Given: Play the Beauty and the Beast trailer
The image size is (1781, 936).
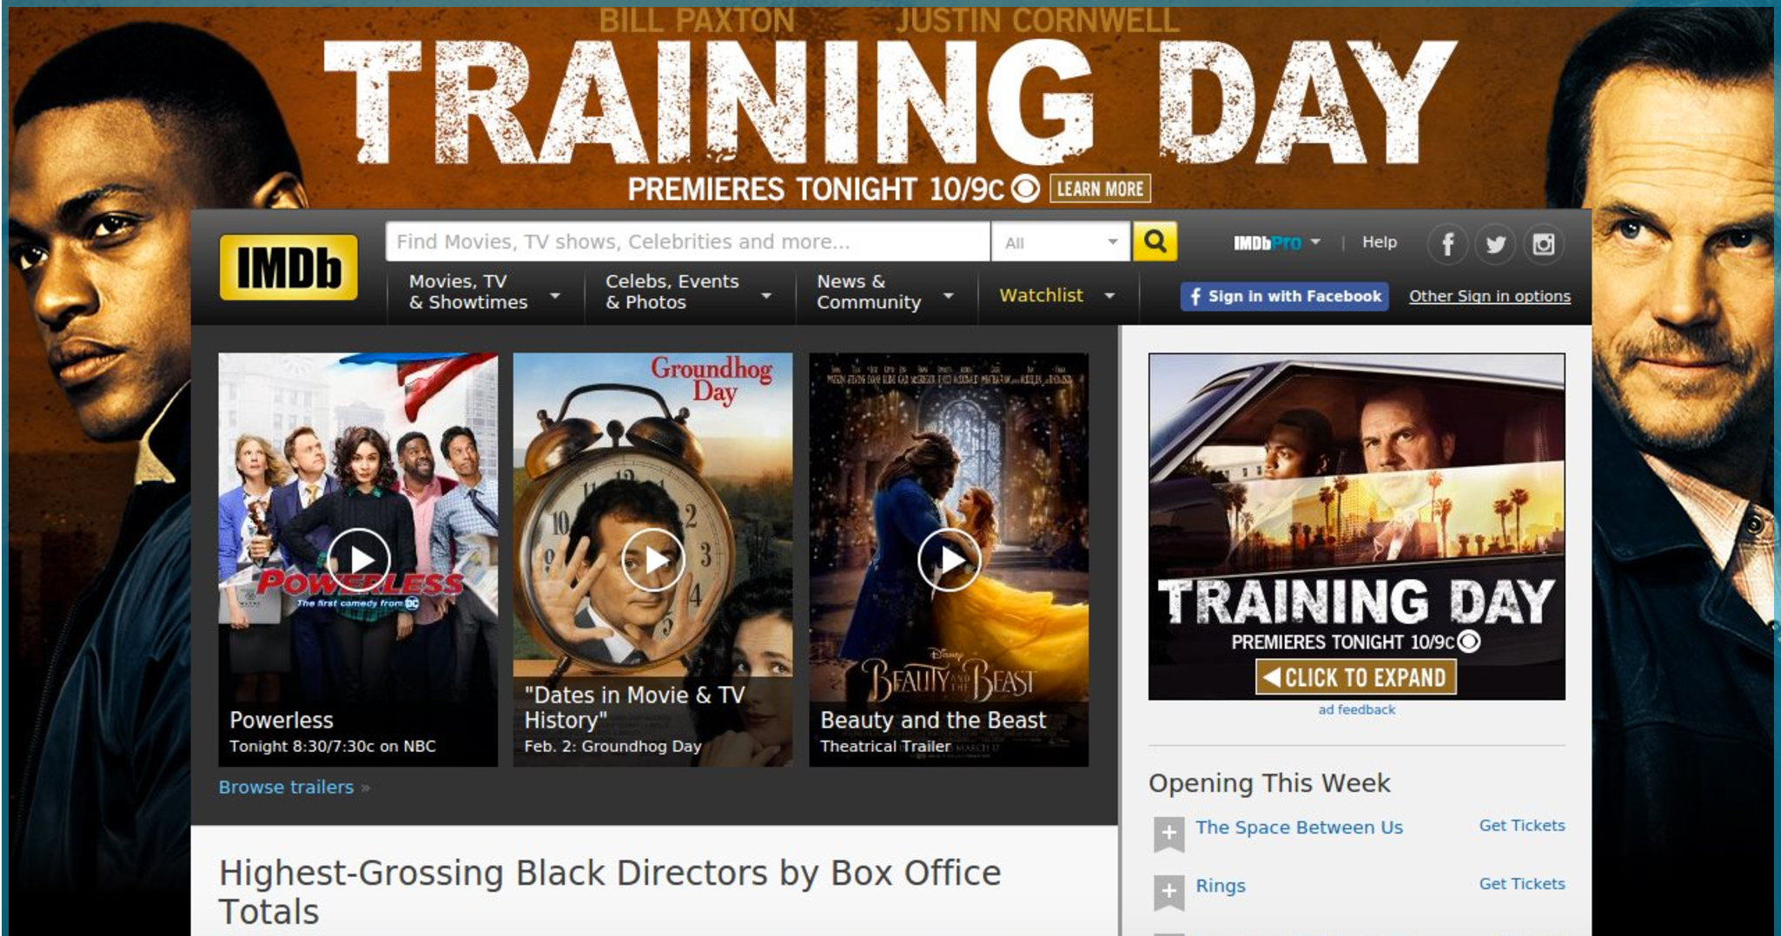Looking at the screenshot, I should pyautogui.click(x=949, y=560).
